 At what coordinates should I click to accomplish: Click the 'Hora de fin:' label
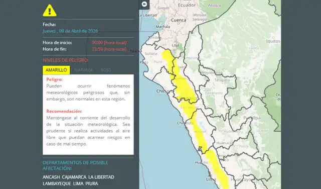pos(55,49)
